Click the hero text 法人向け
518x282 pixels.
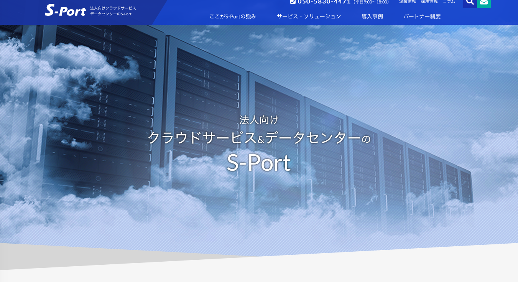[259, 120]
